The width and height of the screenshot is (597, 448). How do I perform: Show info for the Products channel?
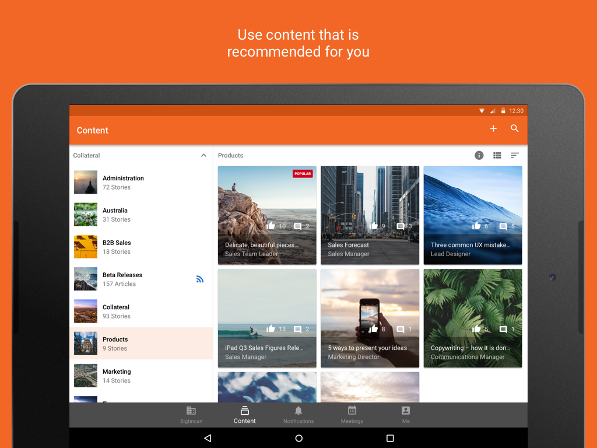pos(479,155)
